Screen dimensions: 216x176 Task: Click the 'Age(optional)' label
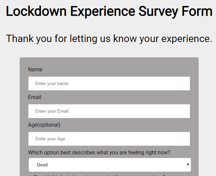44,125
